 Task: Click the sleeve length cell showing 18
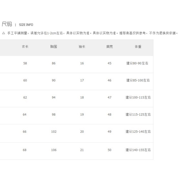[x=82, y=97]
